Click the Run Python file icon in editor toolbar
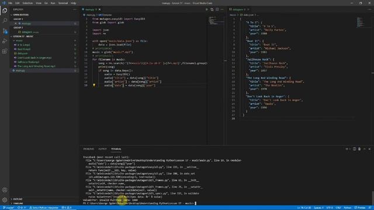374x210 pixels. click(x=206, y=9)
